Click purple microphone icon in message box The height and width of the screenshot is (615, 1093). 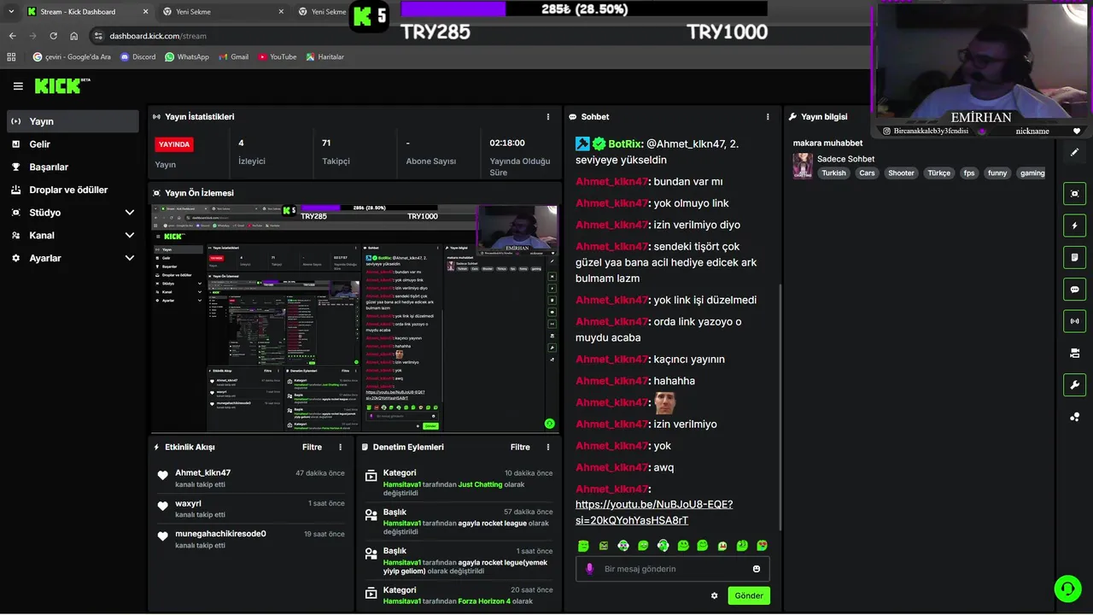(589, 569)
